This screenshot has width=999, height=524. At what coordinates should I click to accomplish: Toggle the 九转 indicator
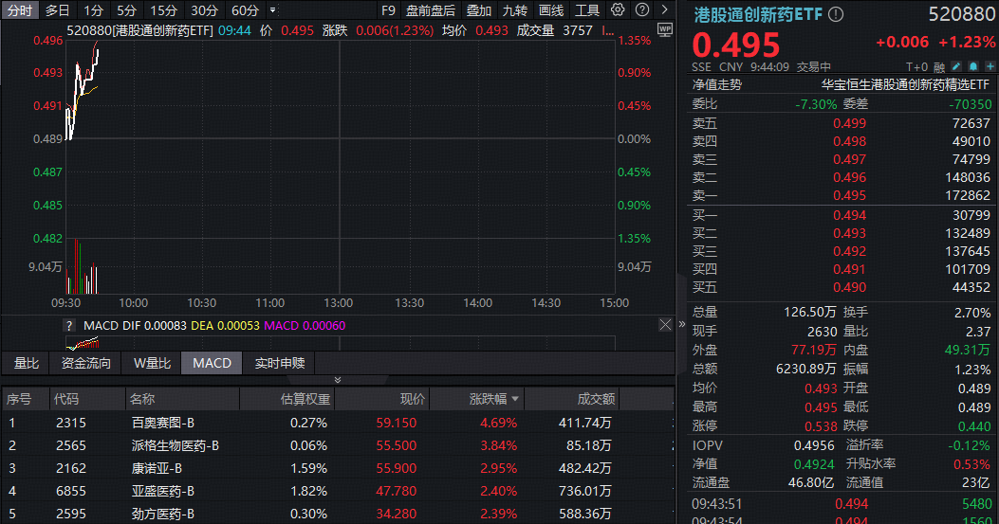[515, 10]
